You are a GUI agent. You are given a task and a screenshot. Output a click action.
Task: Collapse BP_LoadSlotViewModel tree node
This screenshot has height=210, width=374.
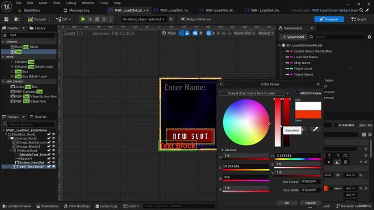pos(279,45)
